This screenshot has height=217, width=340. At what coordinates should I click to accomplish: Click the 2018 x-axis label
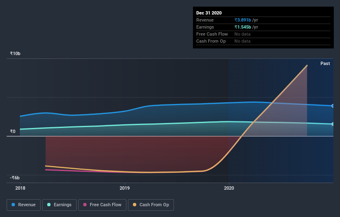(x=20, y=188)
